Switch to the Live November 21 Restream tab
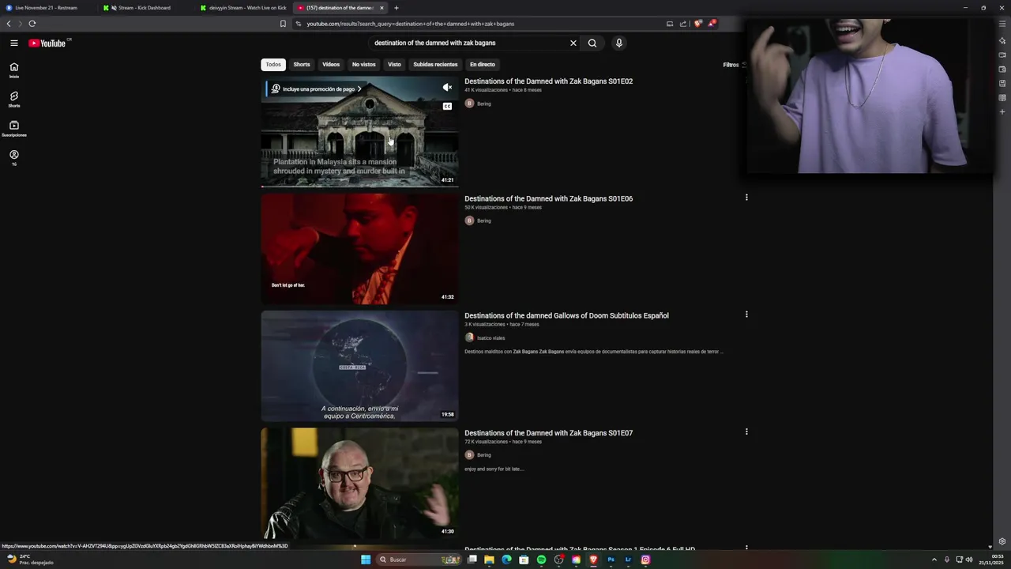Image resolution: width=1011 pixels, height=569 pixels. 47,8
